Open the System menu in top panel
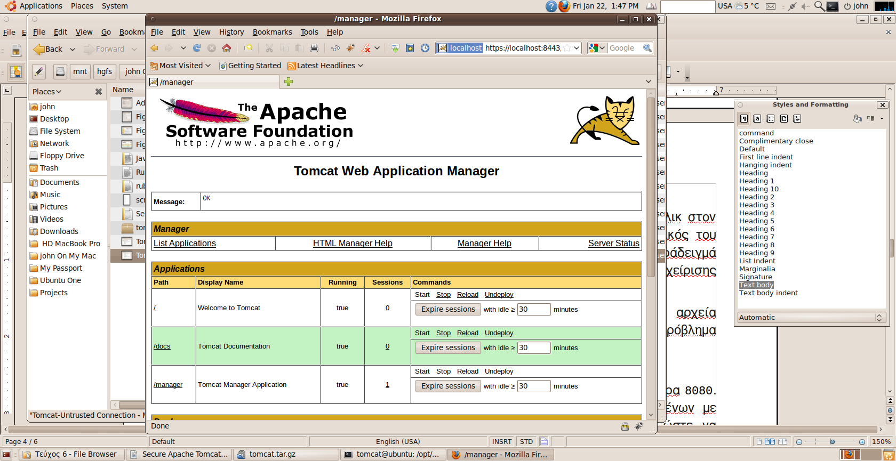This screenshot has width=896, height=461. (115, 6)
